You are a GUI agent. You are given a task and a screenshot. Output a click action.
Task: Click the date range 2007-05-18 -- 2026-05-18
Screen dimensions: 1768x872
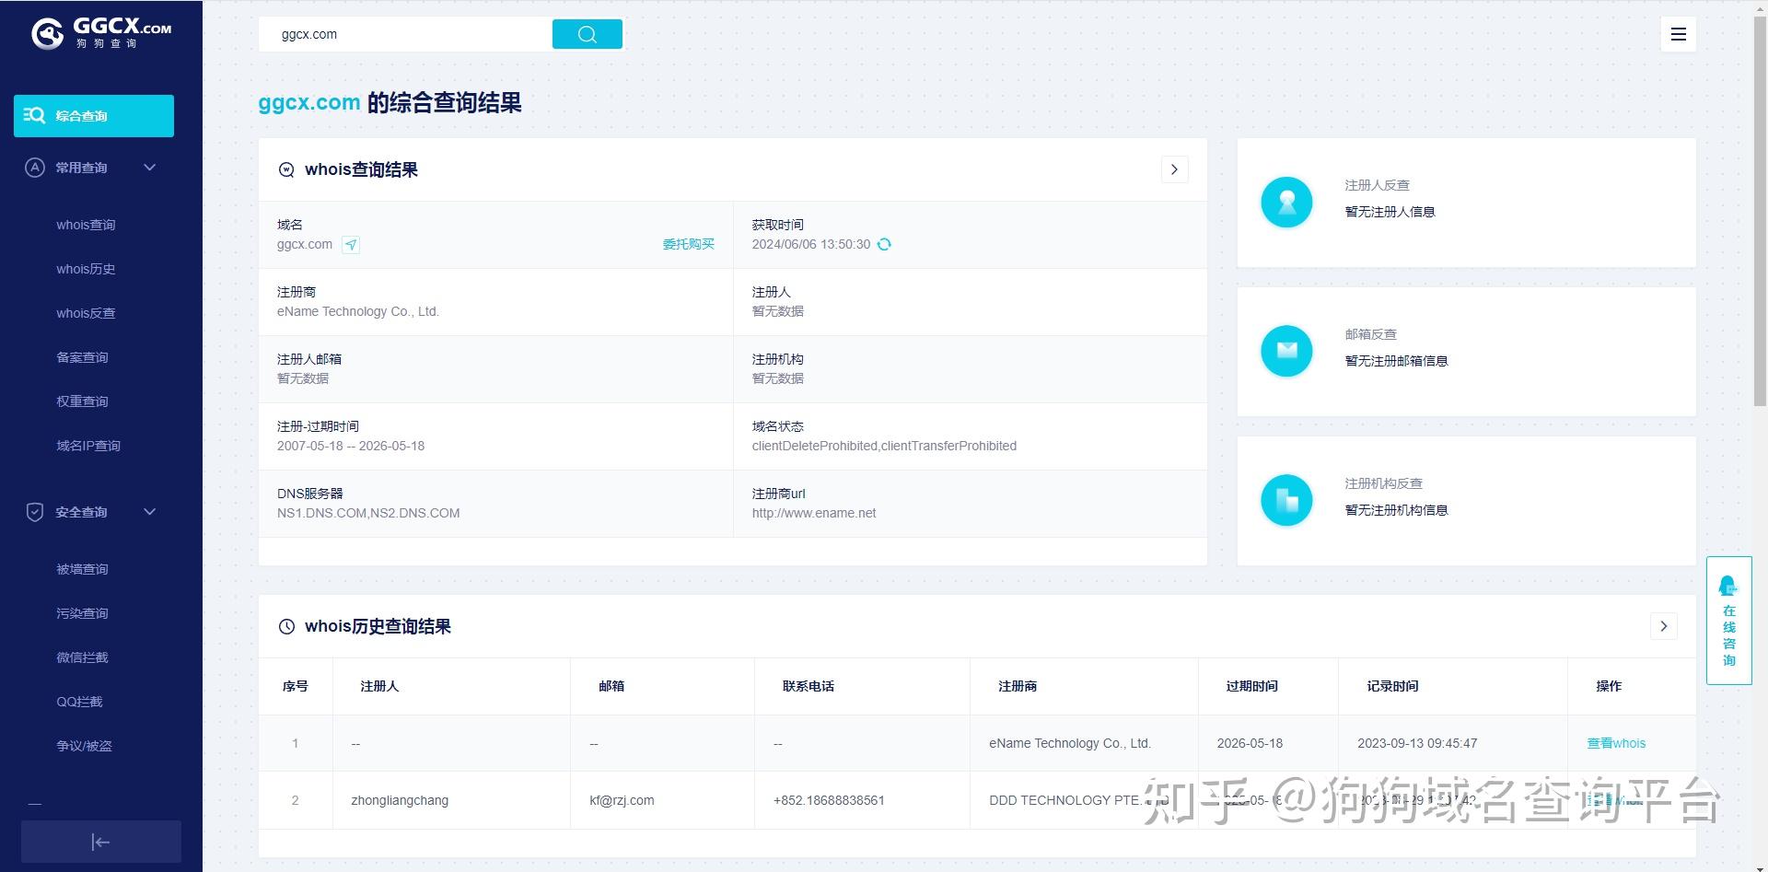click(x=351, y=446)
